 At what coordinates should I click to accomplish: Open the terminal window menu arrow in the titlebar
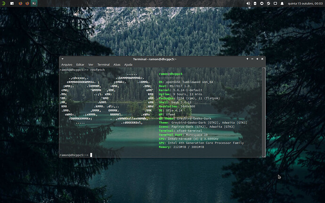[x=62, y=59]
